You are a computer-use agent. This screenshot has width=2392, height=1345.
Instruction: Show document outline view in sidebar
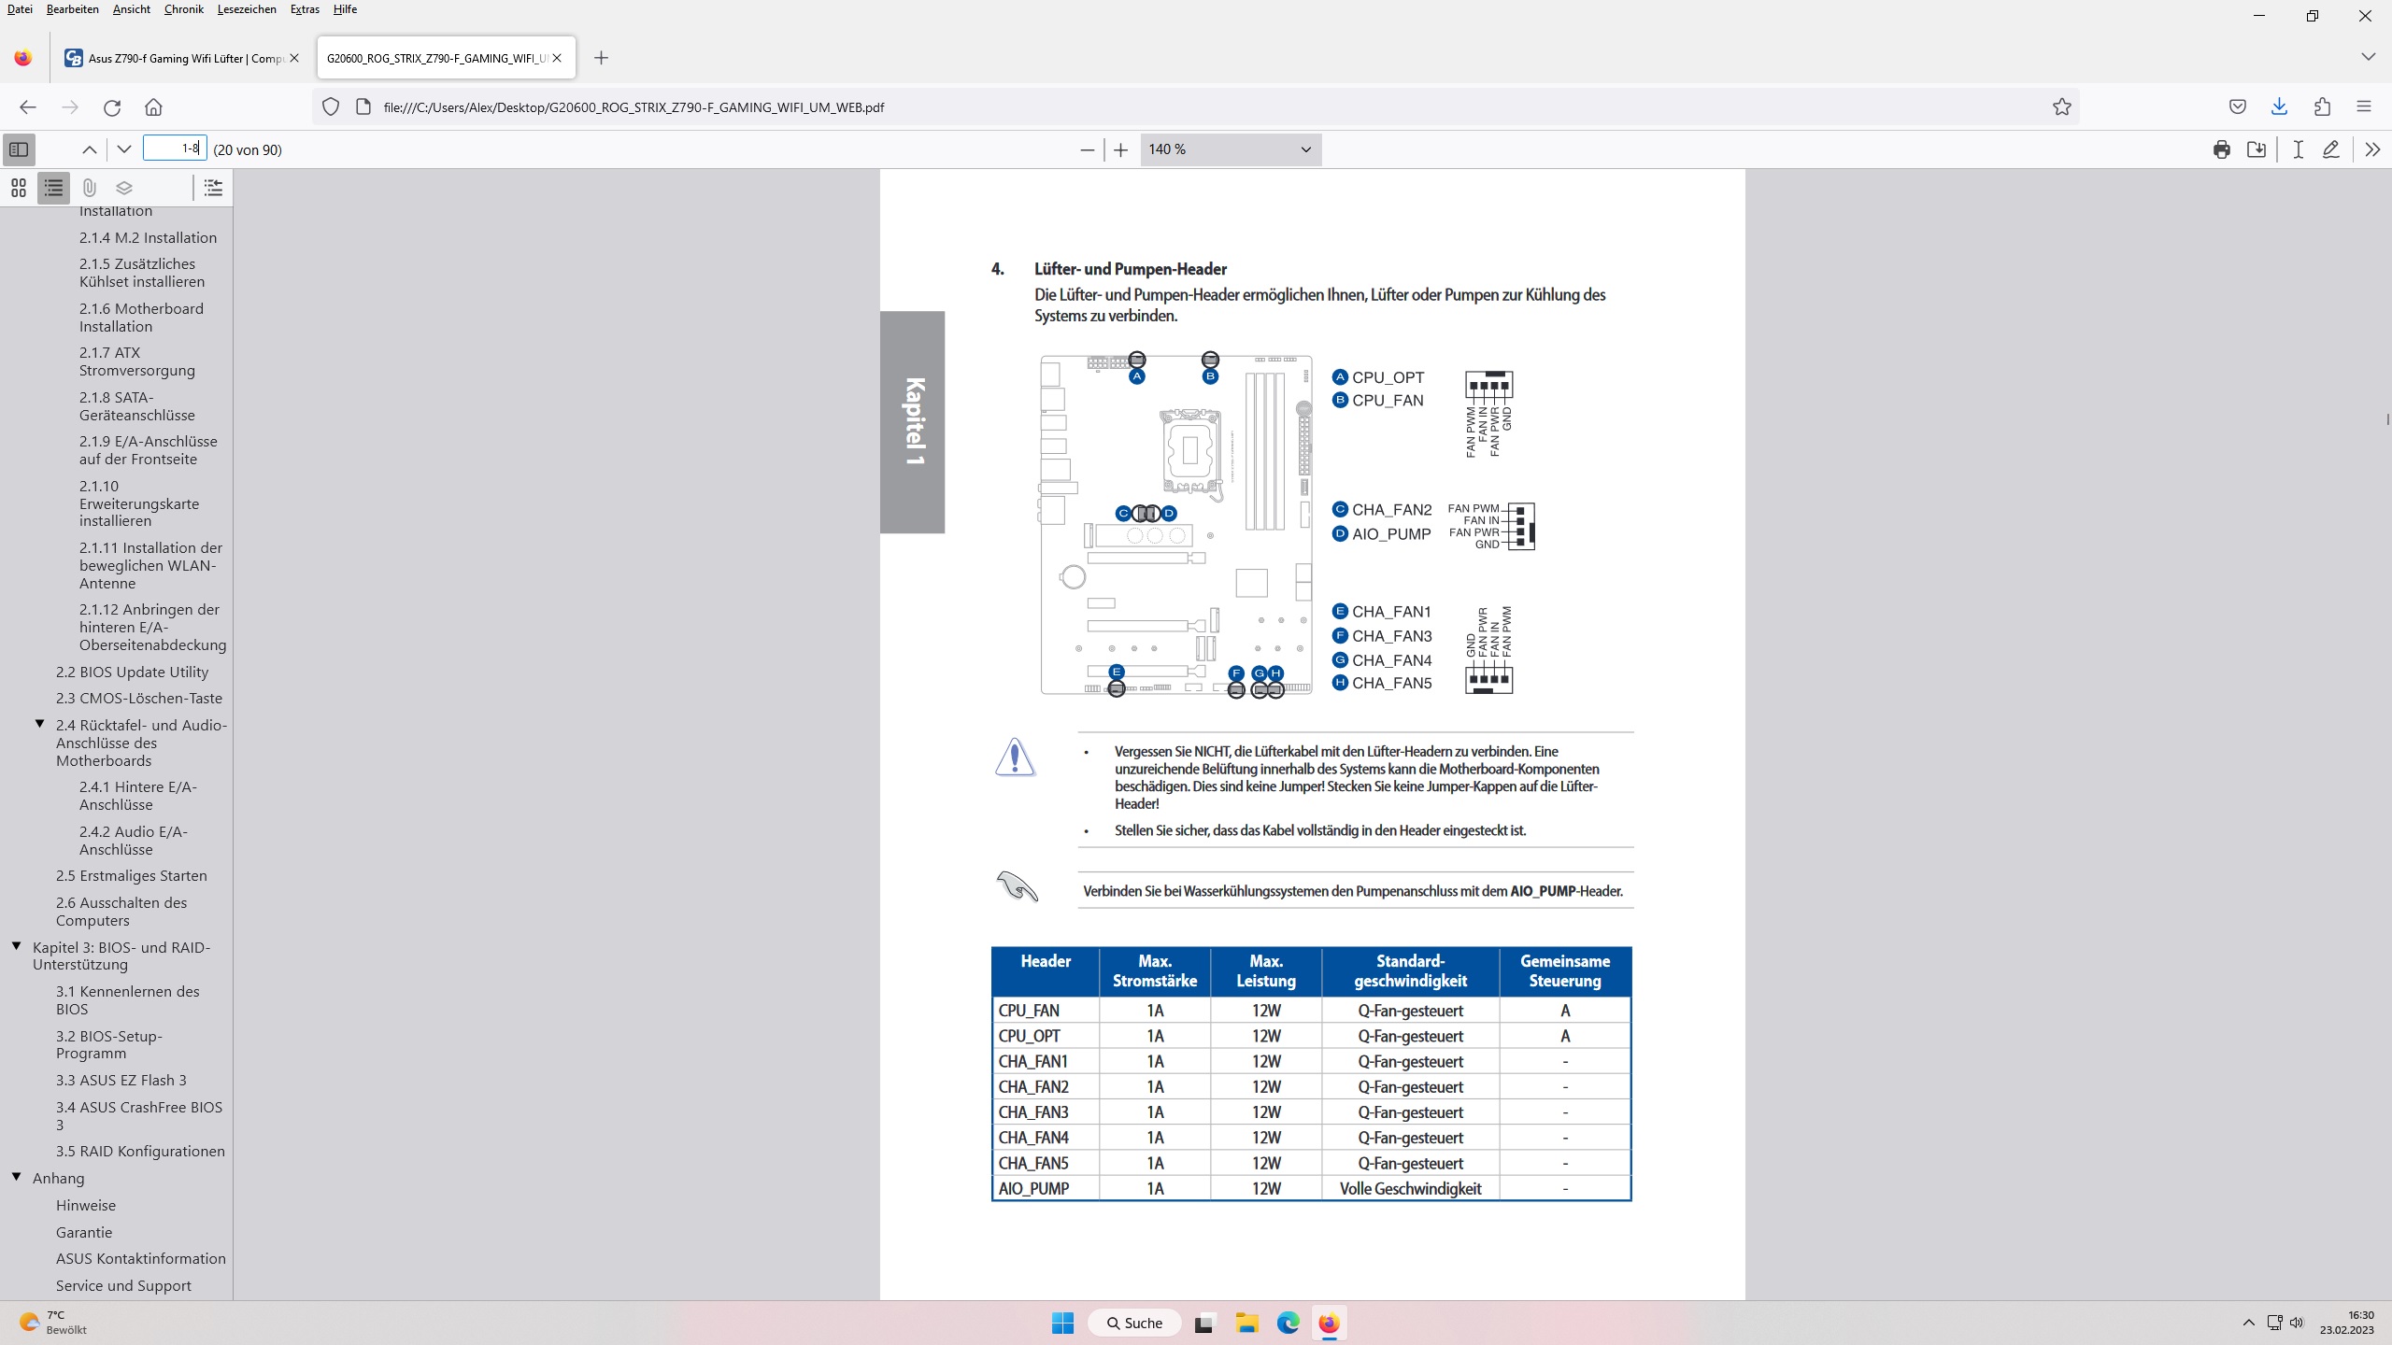coord(54,188)
